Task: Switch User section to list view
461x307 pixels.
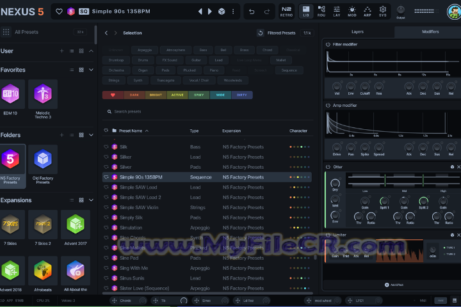Action: coord(72,51)
